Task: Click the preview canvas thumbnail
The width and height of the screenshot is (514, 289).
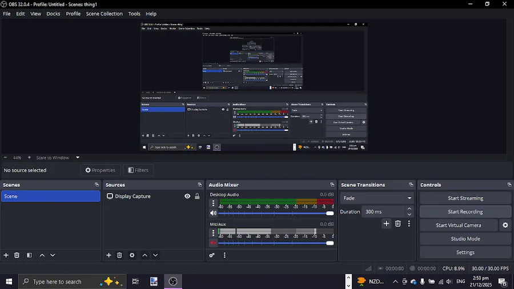Action: click(254, 86)
